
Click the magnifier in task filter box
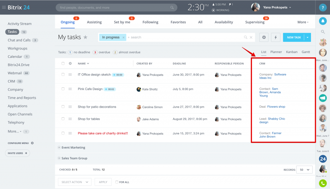245,37
